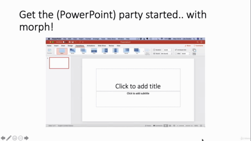Switch to Slide Sorter view icon
Image resolution: width=251 pixels, height=141 pixels.
click(170, 126)
